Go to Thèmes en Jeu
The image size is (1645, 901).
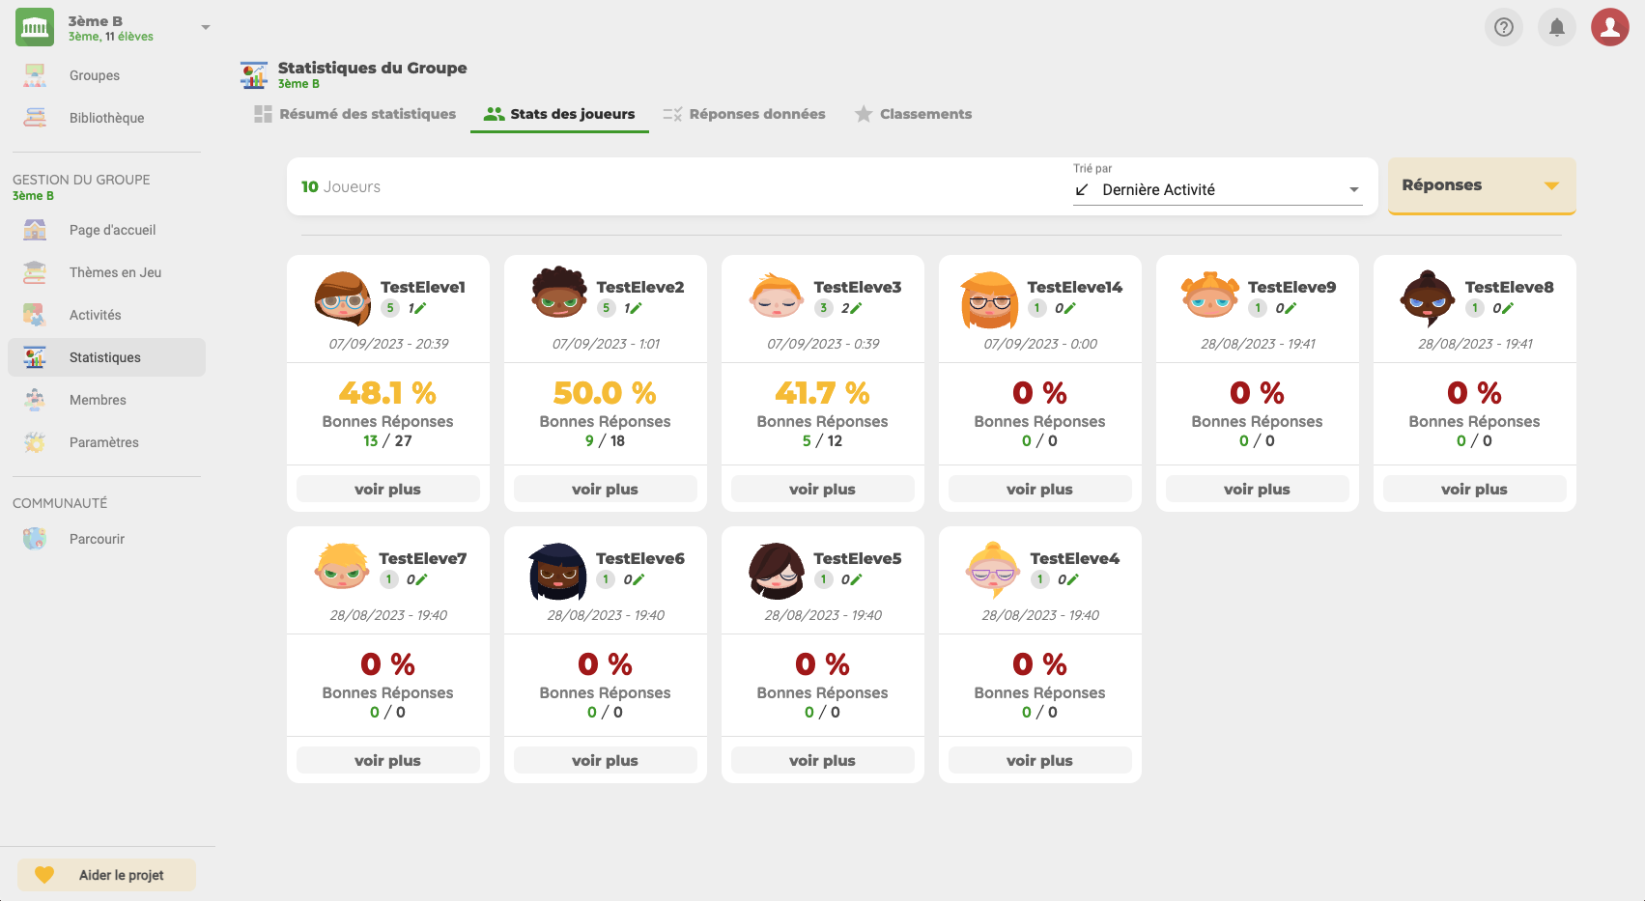[115, 272]
